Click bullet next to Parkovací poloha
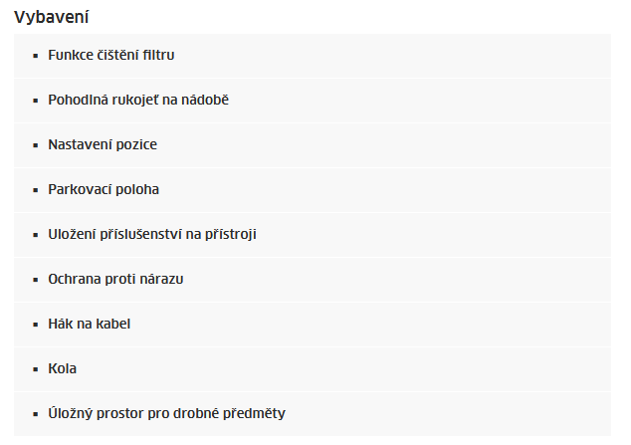Viewport: 631px width, 445px height. coord(36,190)
